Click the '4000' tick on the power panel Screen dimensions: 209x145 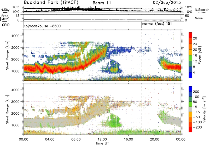tap(15, 36)
